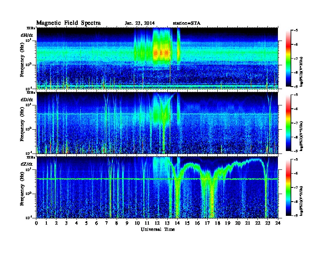This screenshot has height=256, width=331.
Task: Click hour tick label "7" on time axis
Action: coord(107,223)
